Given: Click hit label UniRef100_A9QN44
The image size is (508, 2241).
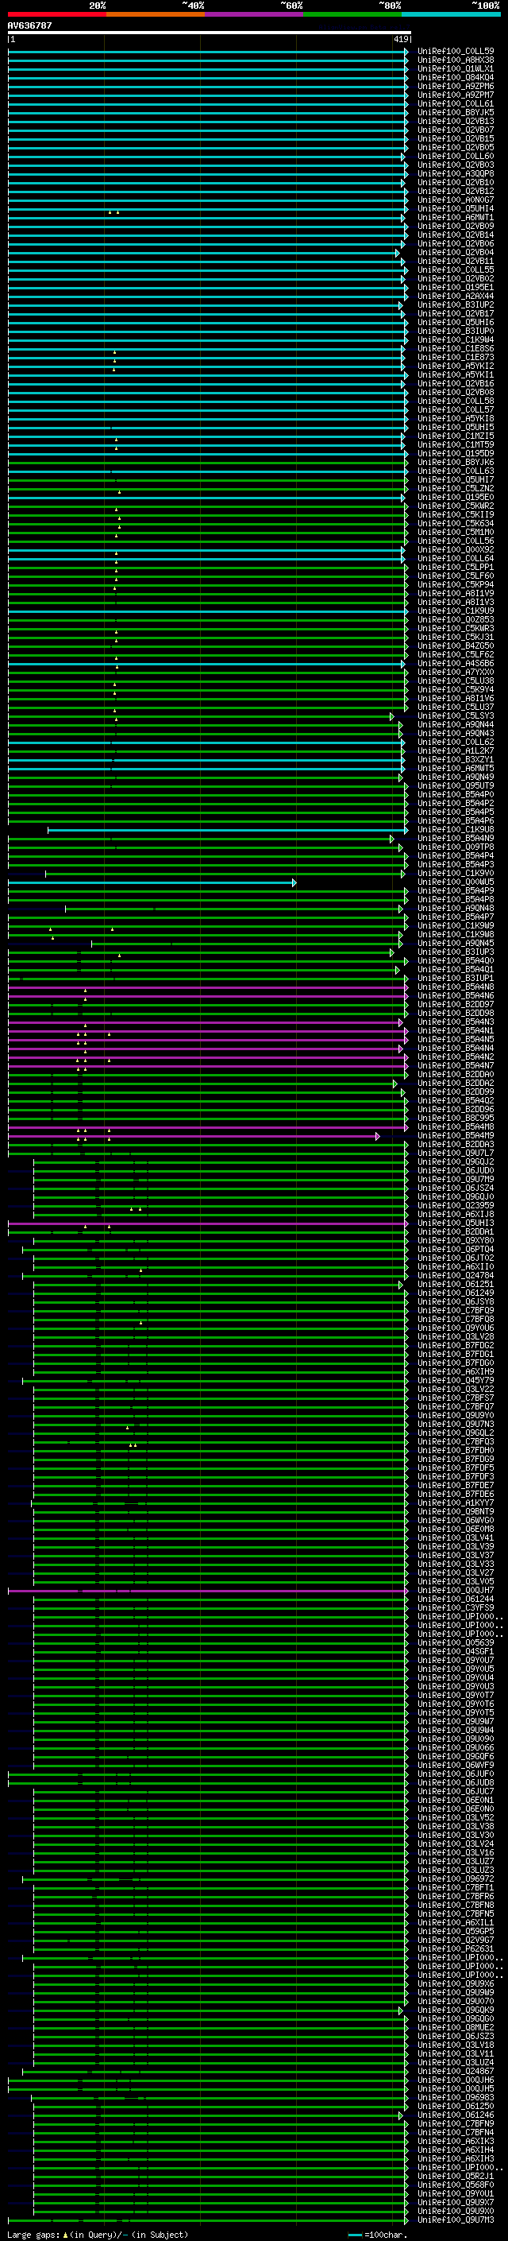Looking at the screenshot, I should tap(455, 725).
